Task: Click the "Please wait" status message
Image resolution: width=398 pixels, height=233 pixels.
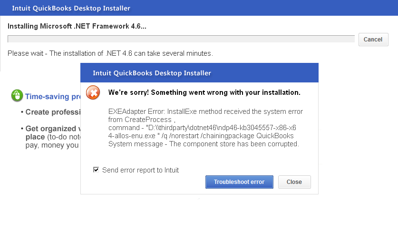Action: pos(110,53)
